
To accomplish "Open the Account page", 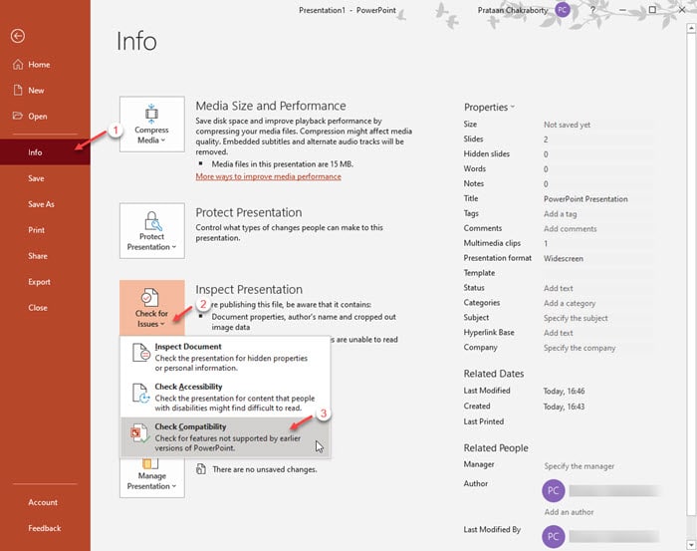I will (45, 502).
